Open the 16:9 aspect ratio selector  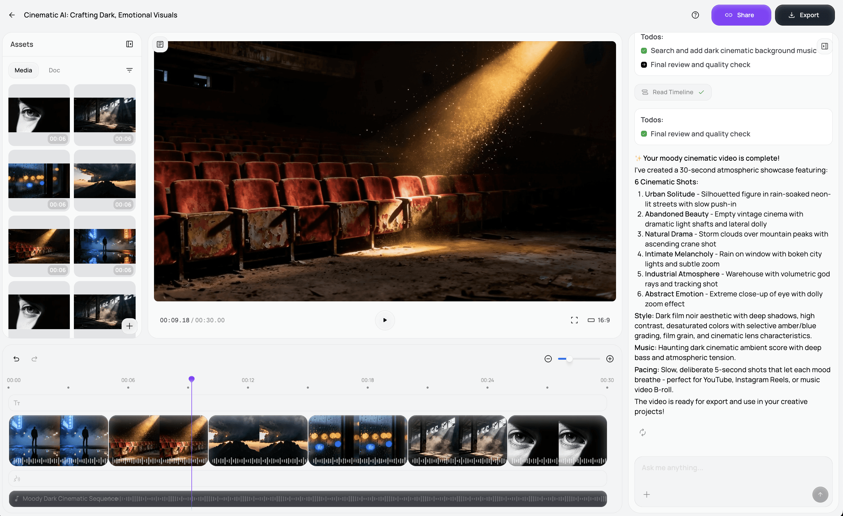pyautogui.click(x=599, y=320)
